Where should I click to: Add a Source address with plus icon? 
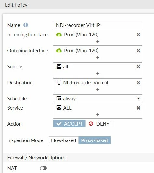98,73
